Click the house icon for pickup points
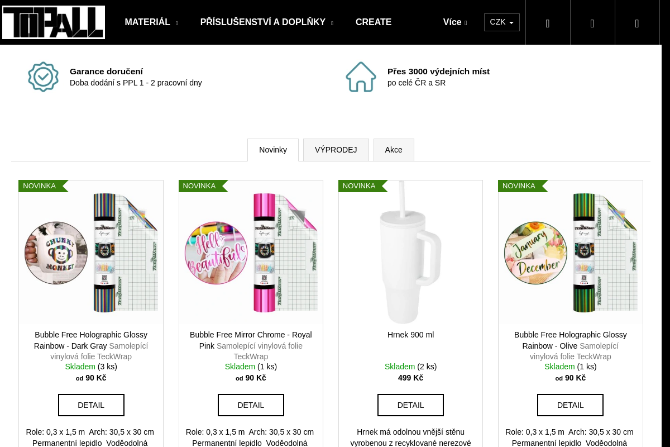 (x=361, y=77)
